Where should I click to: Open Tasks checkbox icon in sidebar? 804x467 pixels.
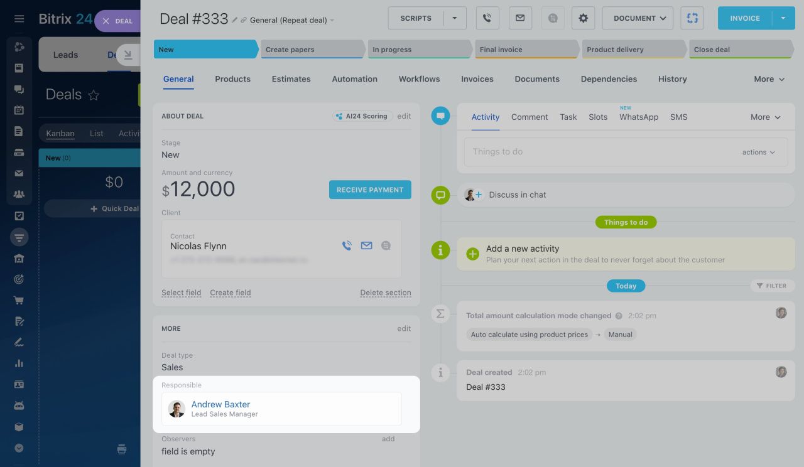coord(19,216)
